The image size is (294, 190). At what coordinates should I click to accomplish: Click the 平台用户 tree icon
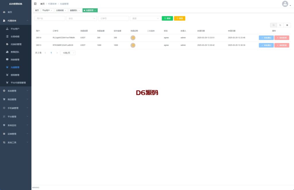pos(7,29)
